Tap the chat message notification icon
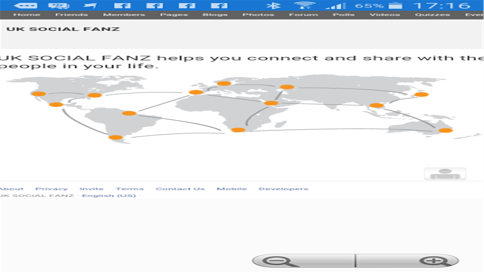 coord(58,6)
